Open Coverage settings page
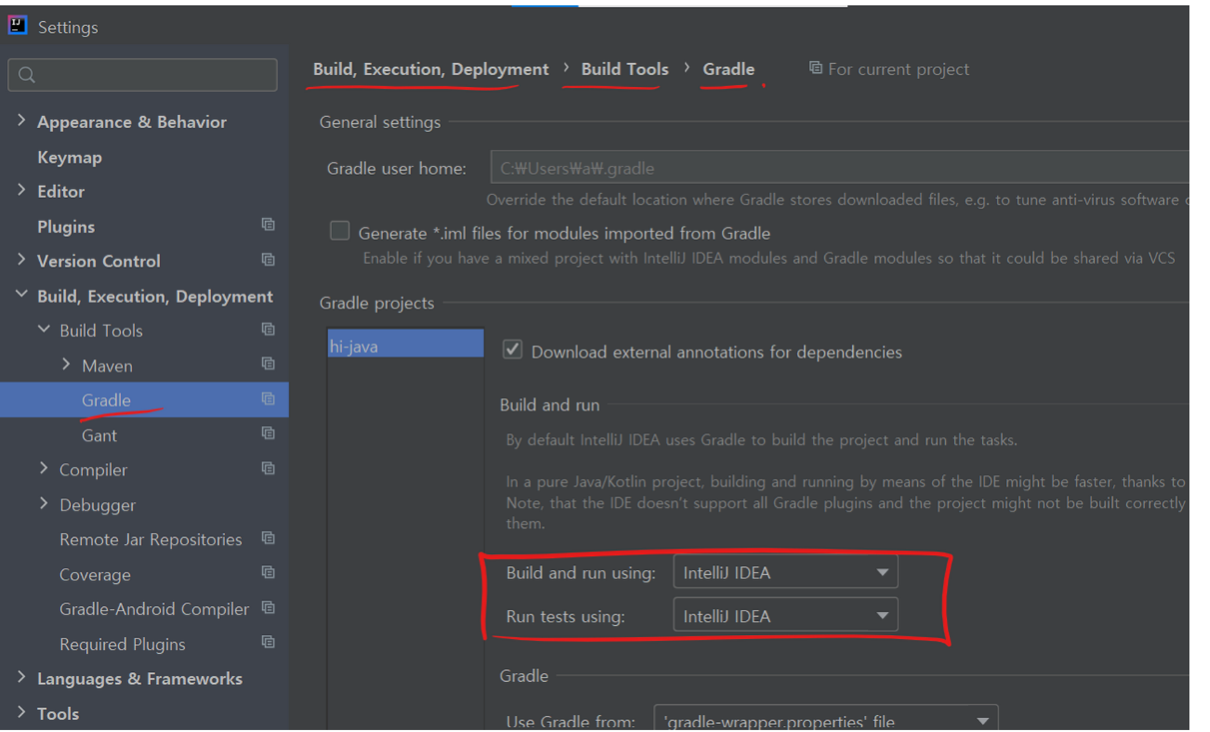 [x=95, y=575]
